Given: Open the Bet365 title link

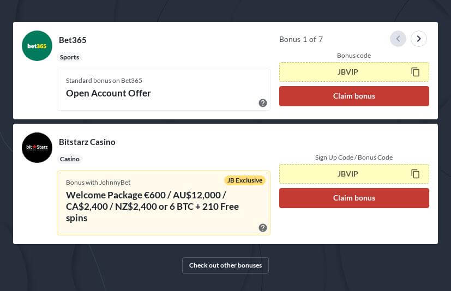Looking at the screenshot, I should 73,40.
